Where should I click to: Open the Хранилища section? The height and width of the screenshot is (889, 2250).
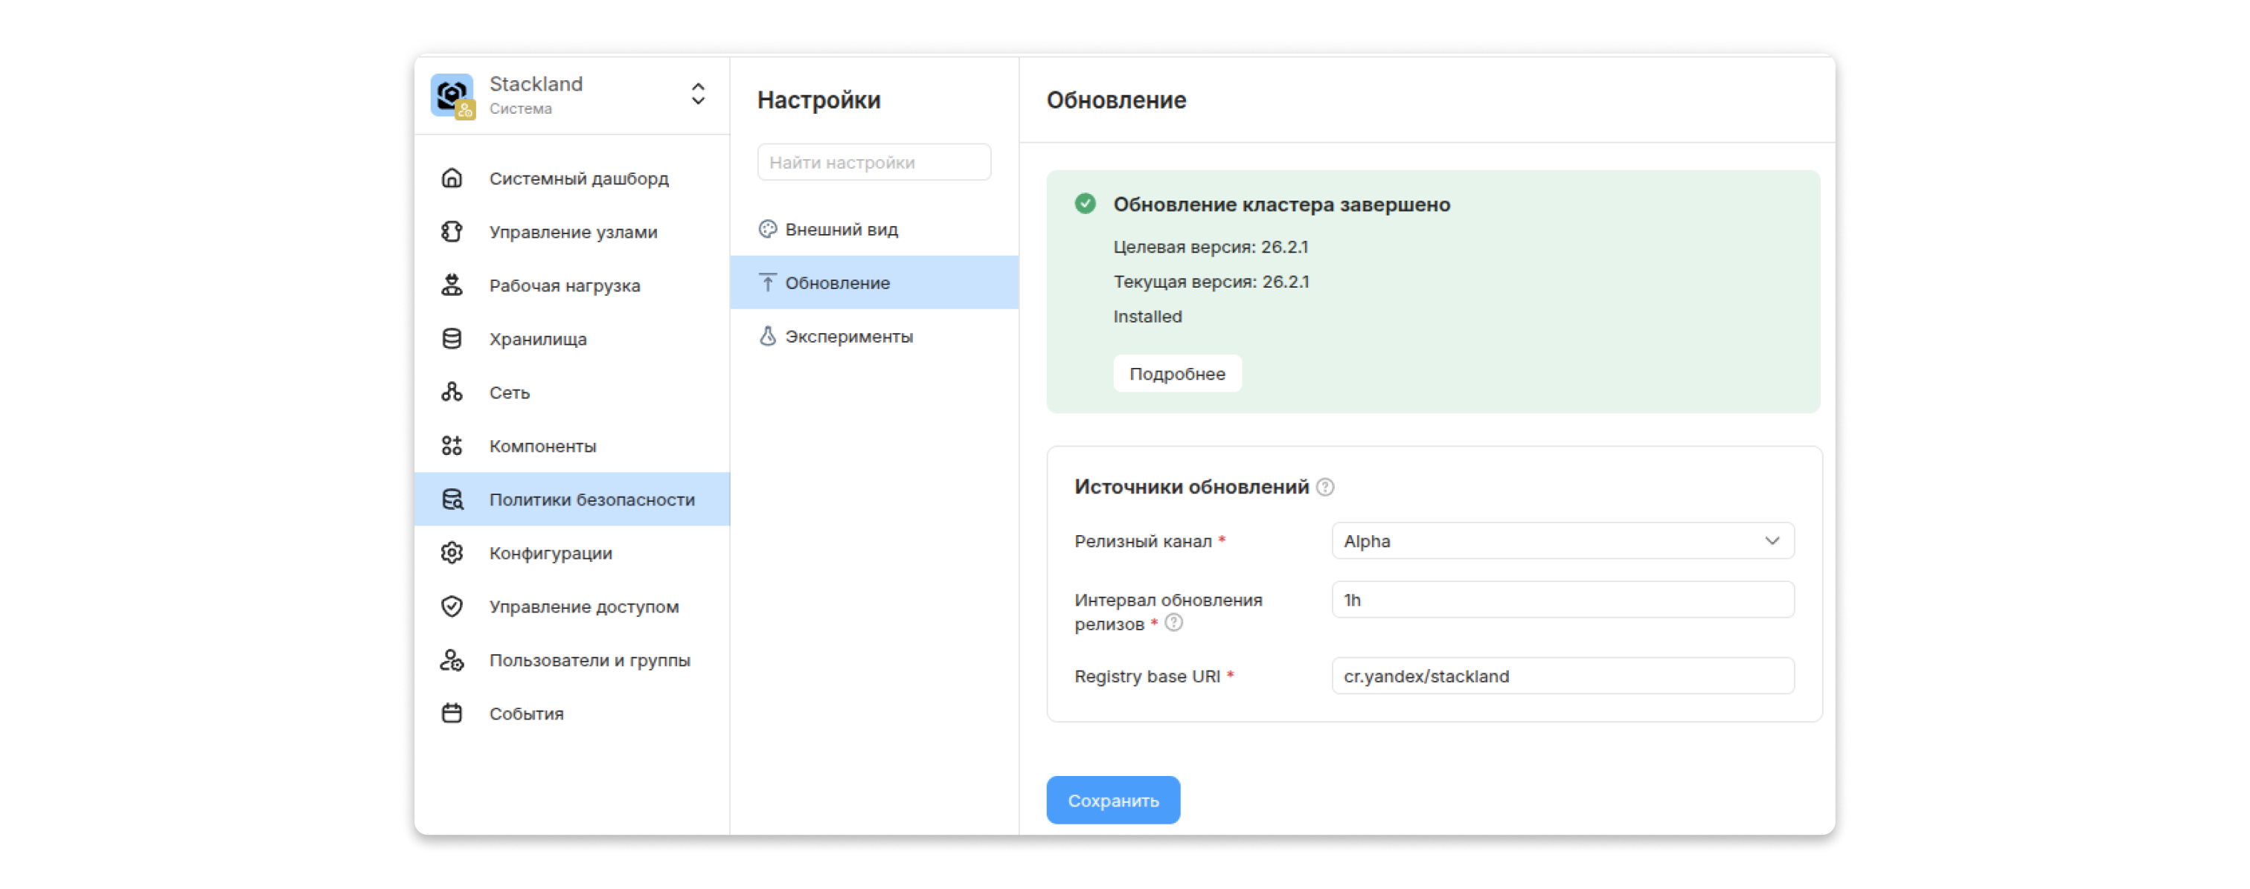[572, 338]
